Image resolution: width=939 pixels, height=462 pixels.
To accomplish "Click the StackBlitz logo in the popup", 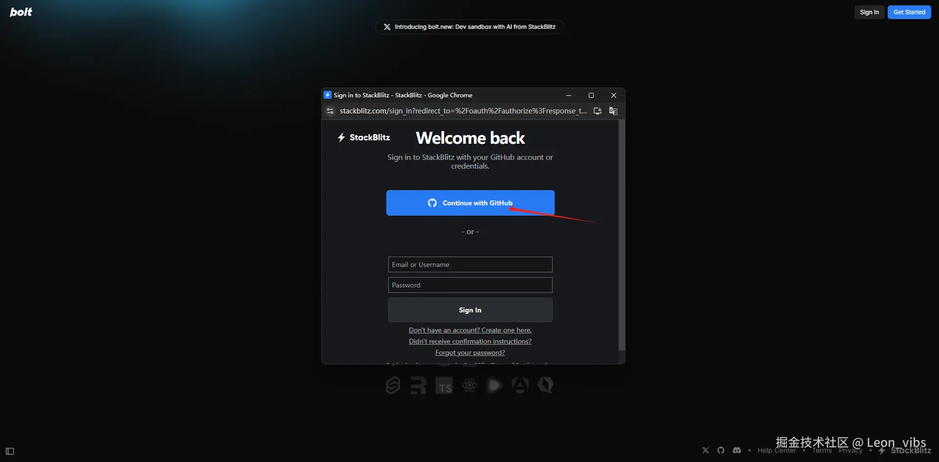I will pyautogui.click(x=363, y=137).
